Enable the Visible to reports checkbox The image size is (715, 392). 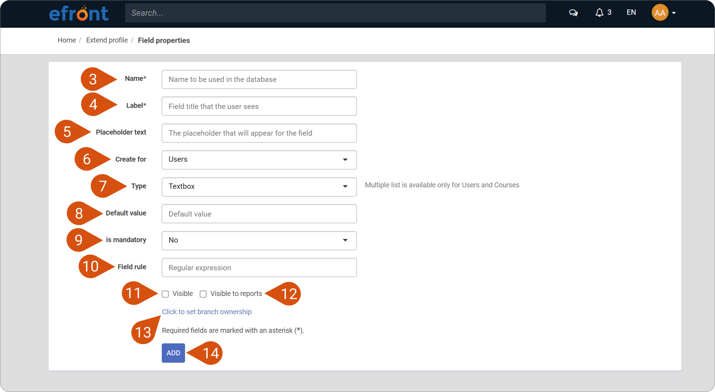tap(203, 294)
